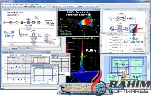151x96 pixels.
Task: Click MATLAB Script block in DQPSK_RF schematic
Action: click(134, 28)
